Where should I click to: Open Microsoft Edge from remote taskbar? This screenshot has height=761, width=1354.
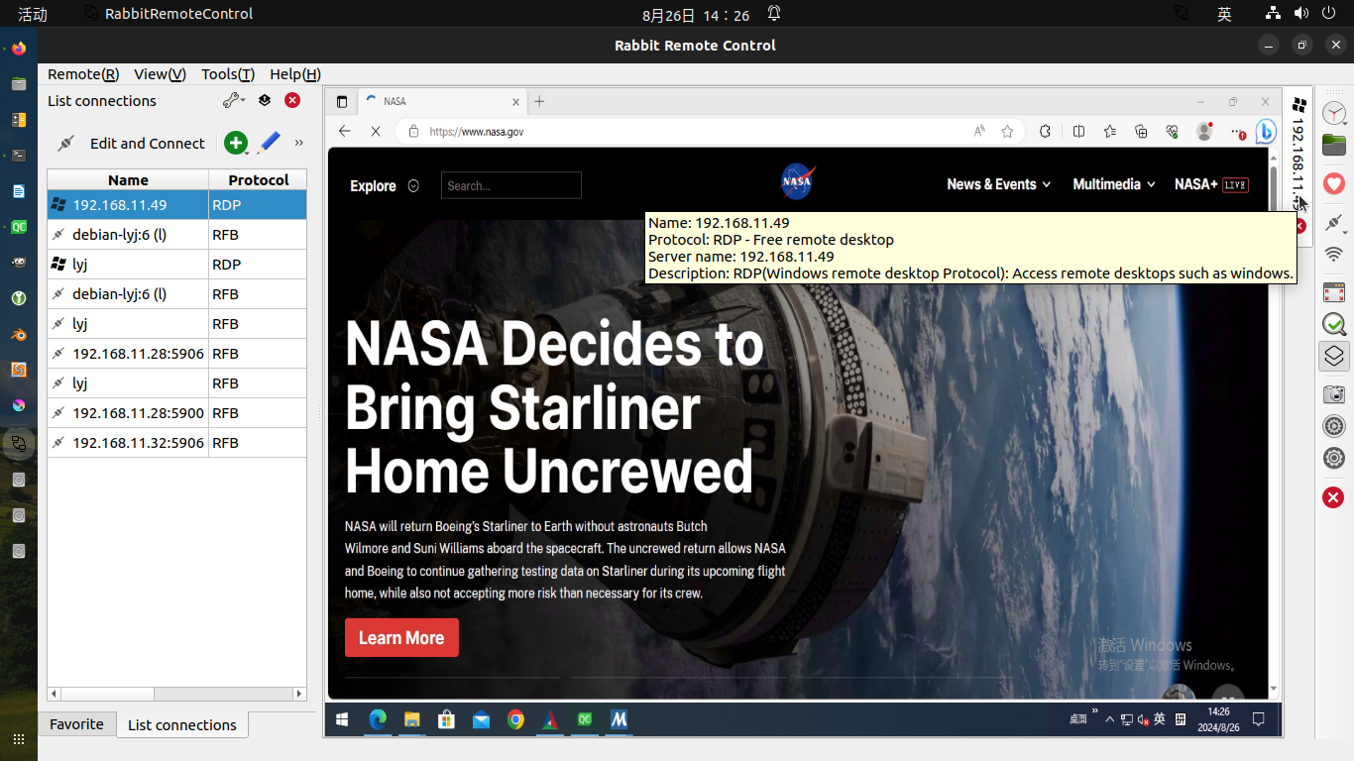tap(378, 719)
